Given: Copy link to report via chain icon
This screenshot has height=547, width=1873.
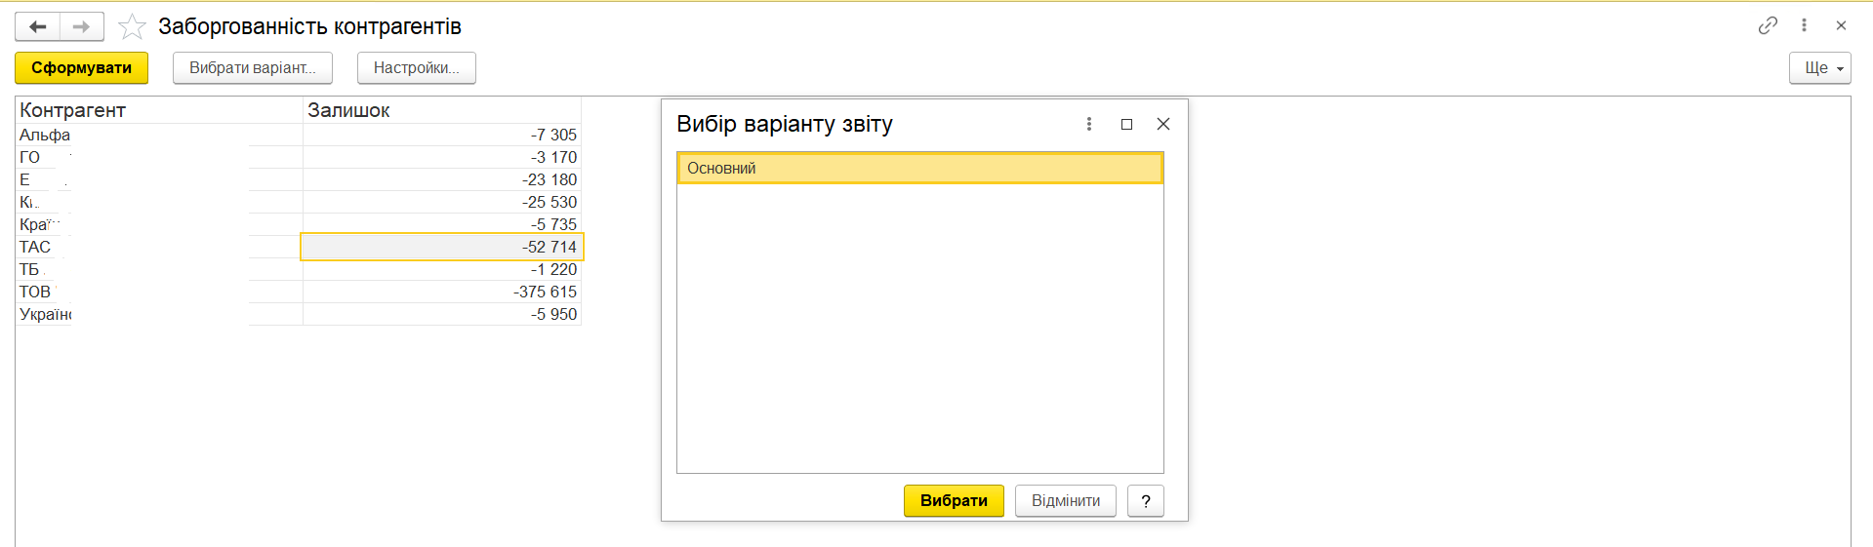Looking at the screenshot, I should (x=1768, y=25).
